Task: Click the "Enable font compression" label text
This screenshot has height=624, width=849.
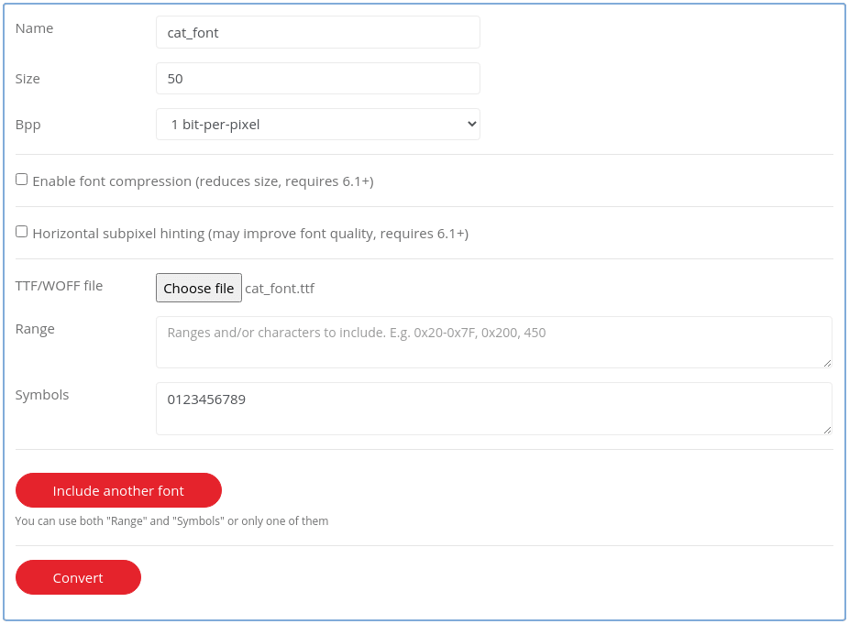Action: pos(203,181)
